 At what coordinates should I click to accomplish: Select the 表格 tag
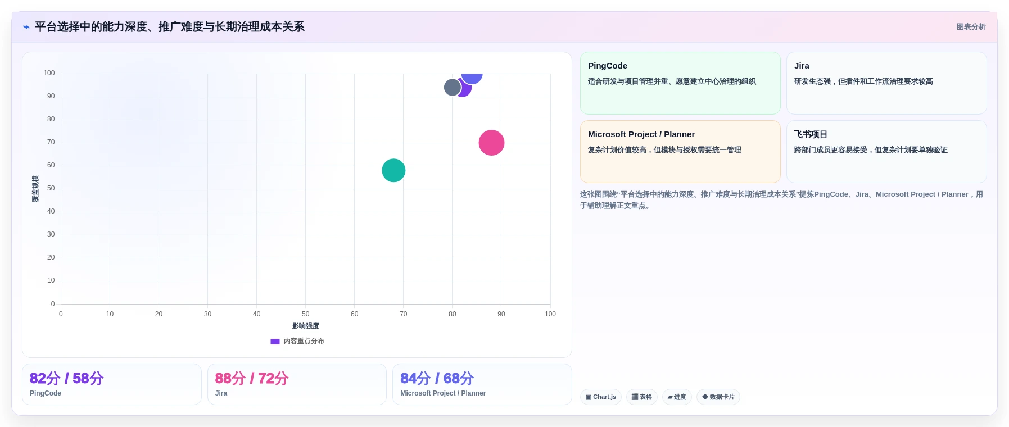point(642,397)
